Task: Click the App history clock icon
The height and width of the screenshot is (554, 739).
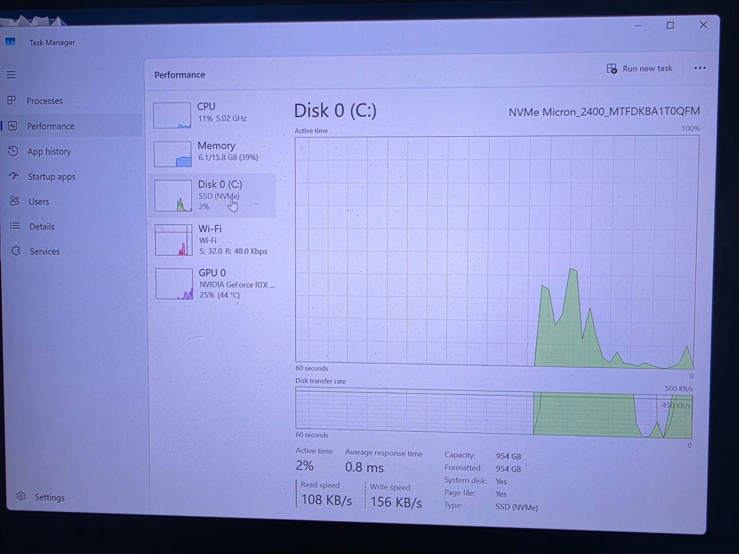Action: pos(13,151)
